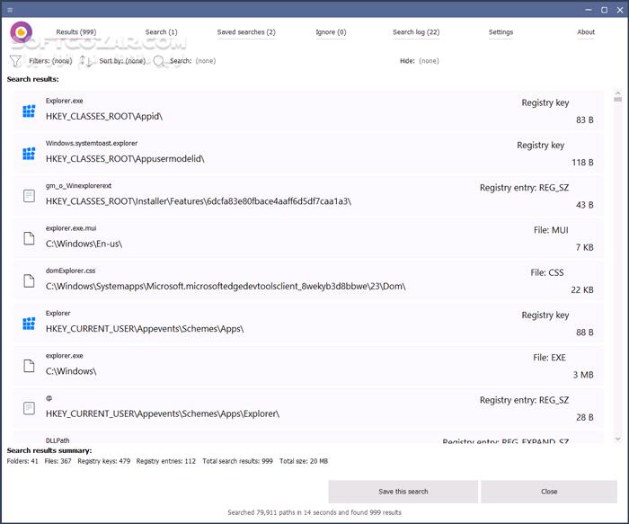
Task: Go to the Settings tab
Action: pos(501,32)
